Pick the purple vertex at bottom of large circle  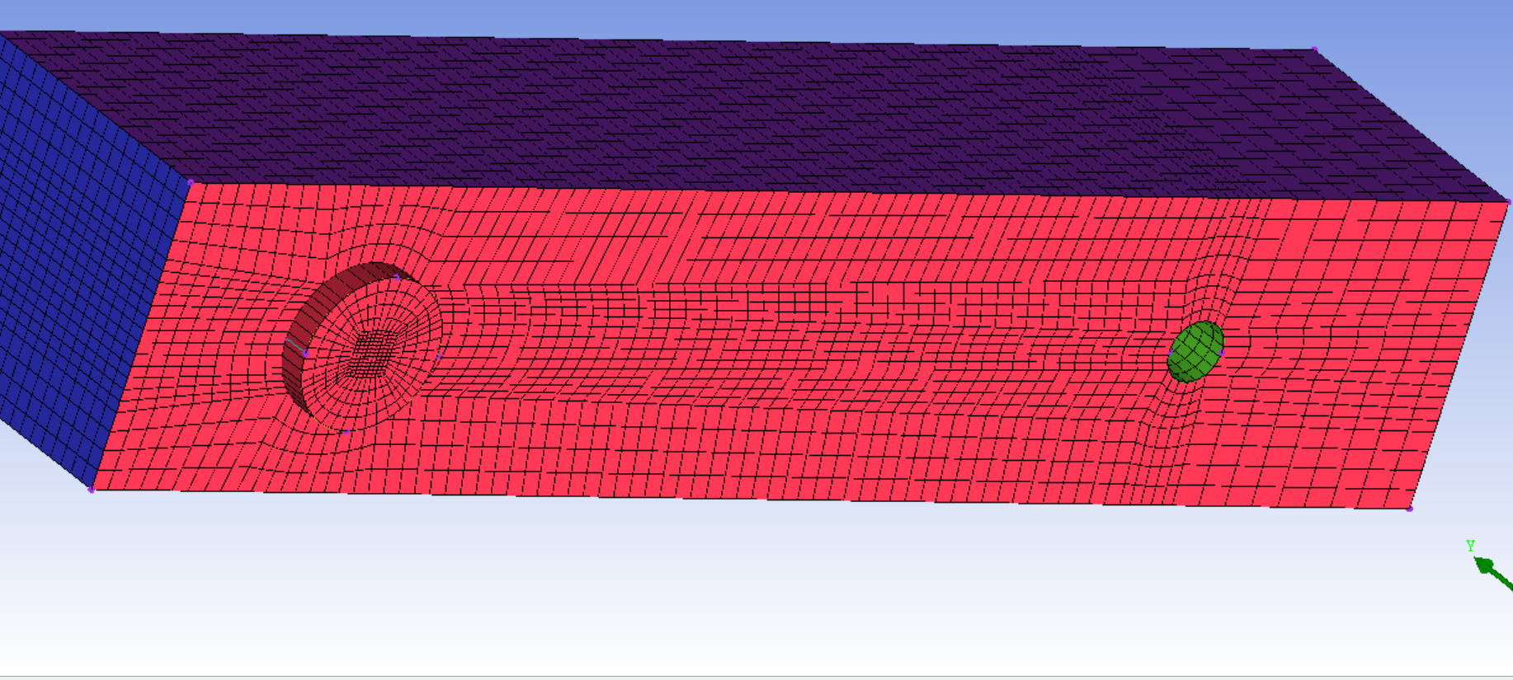[x=346, y=431]
